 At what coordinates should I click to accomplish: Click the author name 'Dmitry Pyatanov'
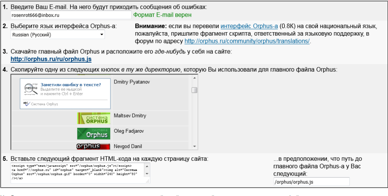(x=131, y=82)
